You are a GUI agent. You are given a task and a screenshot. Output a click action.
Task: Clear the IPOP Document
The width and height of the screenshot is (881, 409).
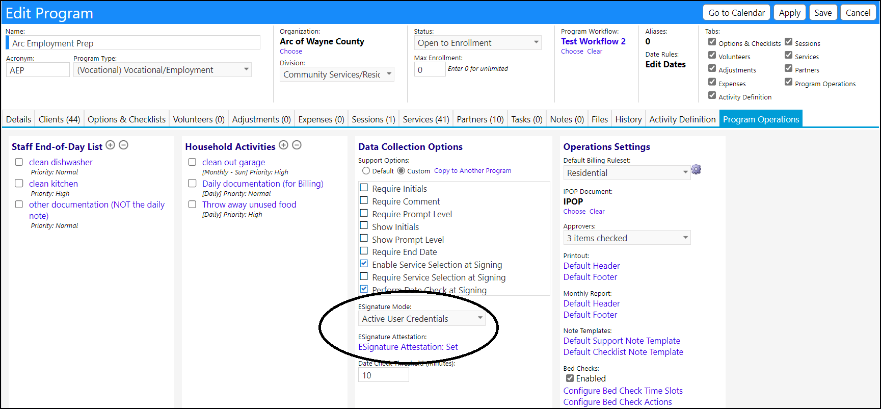(597, 212)
